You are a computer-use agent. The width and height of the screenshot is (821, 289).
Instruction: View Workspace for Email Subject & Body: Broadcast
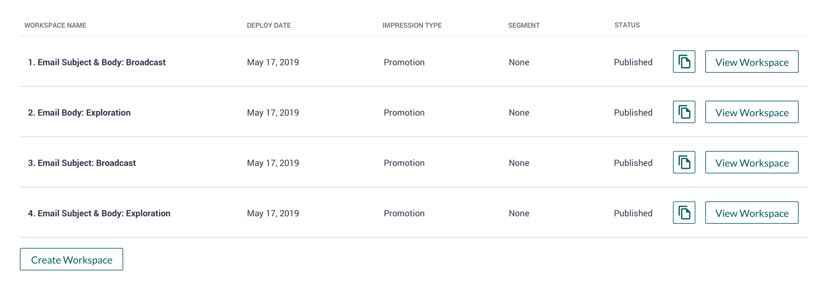(x=752, y=62)
